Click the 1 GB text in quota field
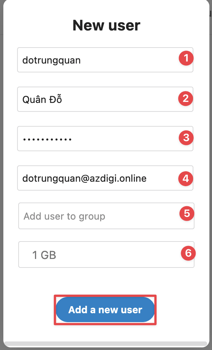Viewport: 212px width, 350px height. (44, 255)
